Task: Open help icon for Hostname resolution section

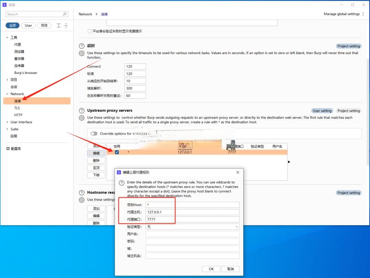Action: 82,193
